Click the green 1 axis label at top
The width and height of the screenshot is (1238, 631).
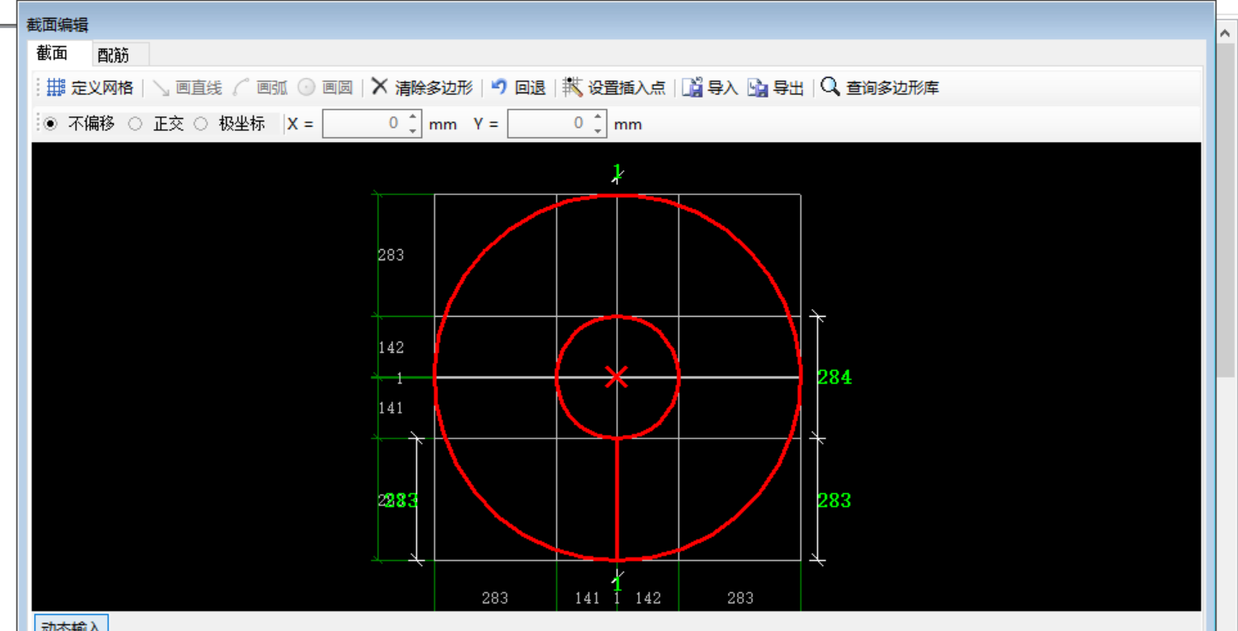[617, 170]
